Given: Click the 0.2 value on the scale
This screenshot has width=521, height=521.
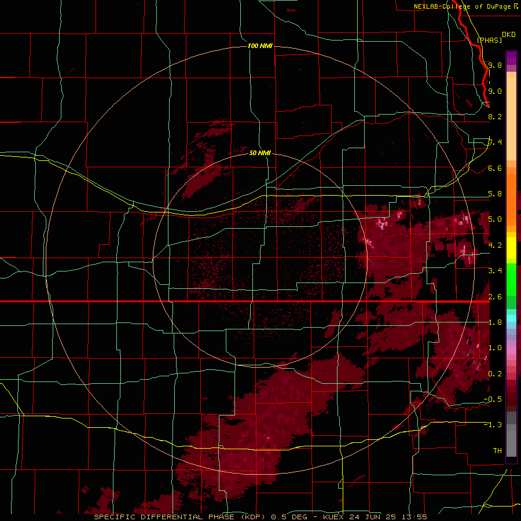Looking at the screenshot, I should 495,373.
